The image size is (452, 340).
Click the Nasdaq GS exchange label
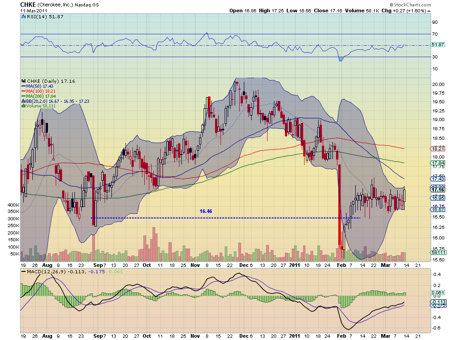(87, 5)
